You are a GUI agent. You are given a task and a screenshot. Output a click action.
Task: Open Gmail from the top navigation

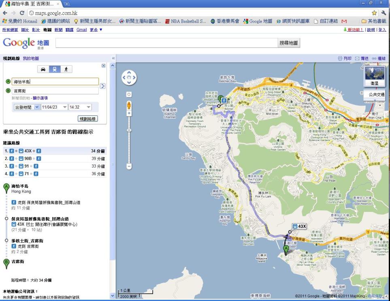[81, 30]
